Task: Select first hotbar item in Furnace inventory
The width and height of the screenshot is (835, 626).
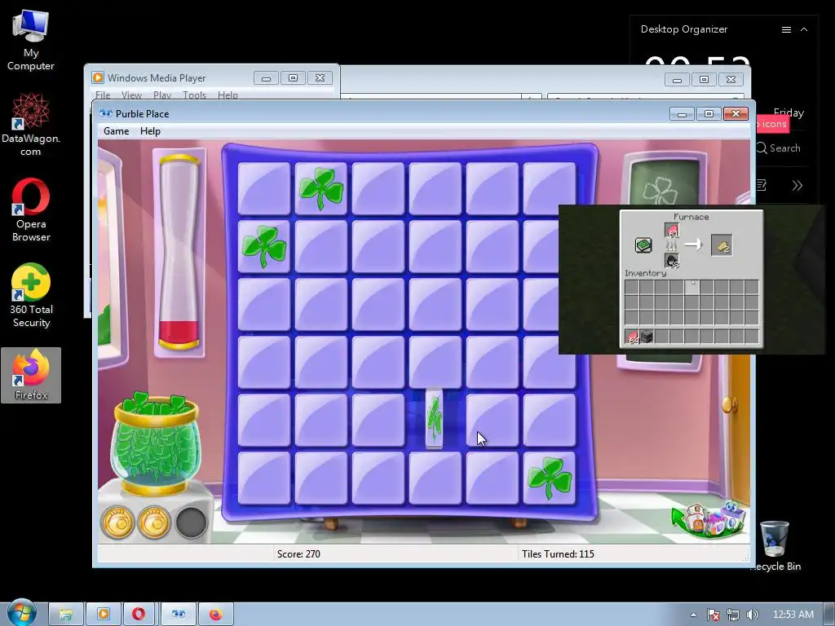Action: (x=632, y=337)
